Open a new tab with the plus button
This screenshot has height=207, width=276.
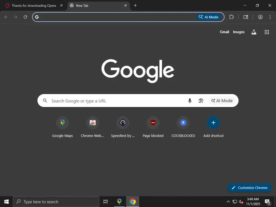(x=135, y=5)
